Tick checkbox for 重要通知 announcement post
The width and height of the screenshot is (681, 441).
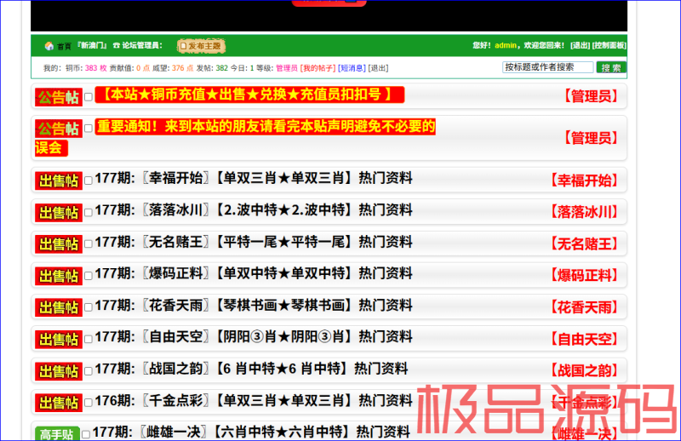89,129
